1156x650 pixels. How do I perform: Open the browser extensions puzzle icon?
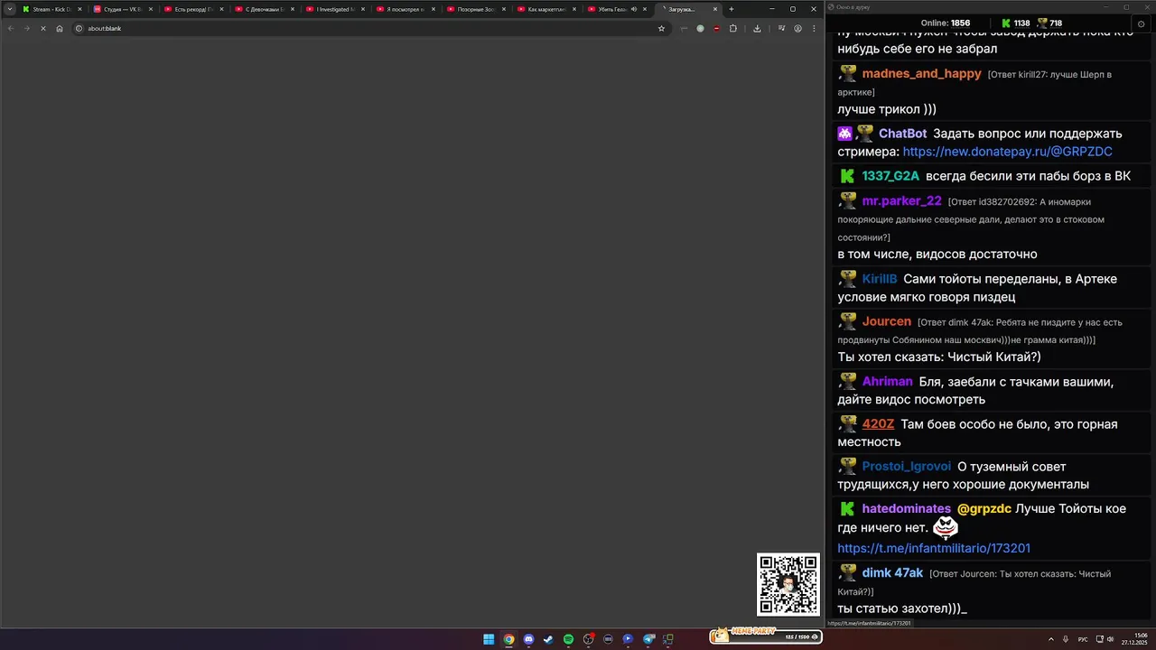click(732, 28)
